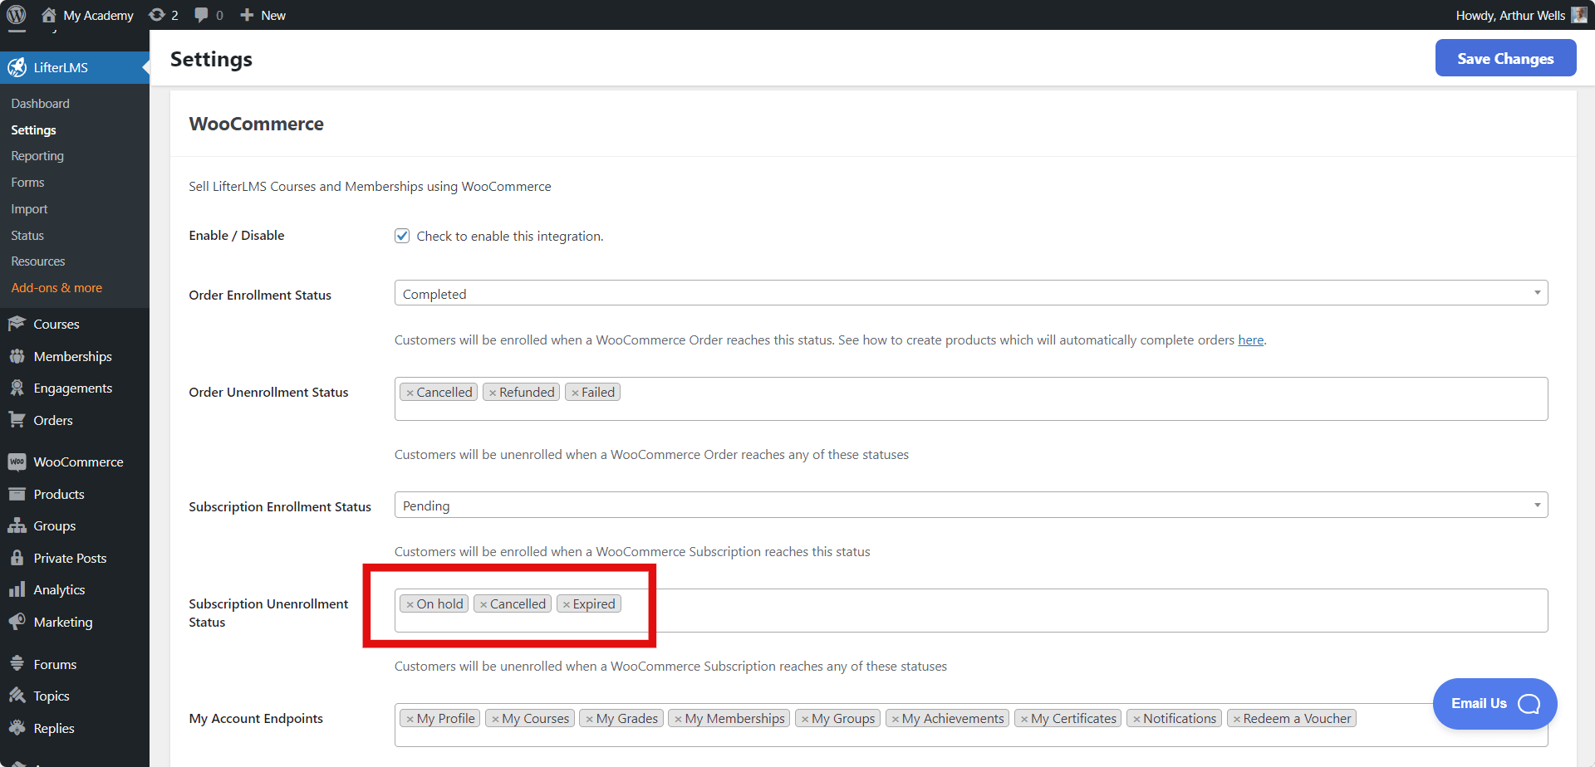Click the Engagements award icon

pyautogui.click(x=17, y=388)
